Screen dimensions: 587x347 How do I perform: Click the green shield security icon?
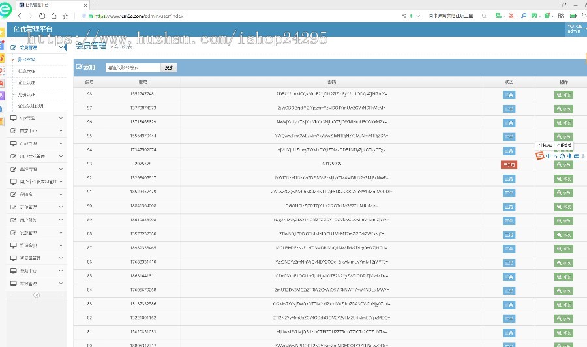click(547, 16)
